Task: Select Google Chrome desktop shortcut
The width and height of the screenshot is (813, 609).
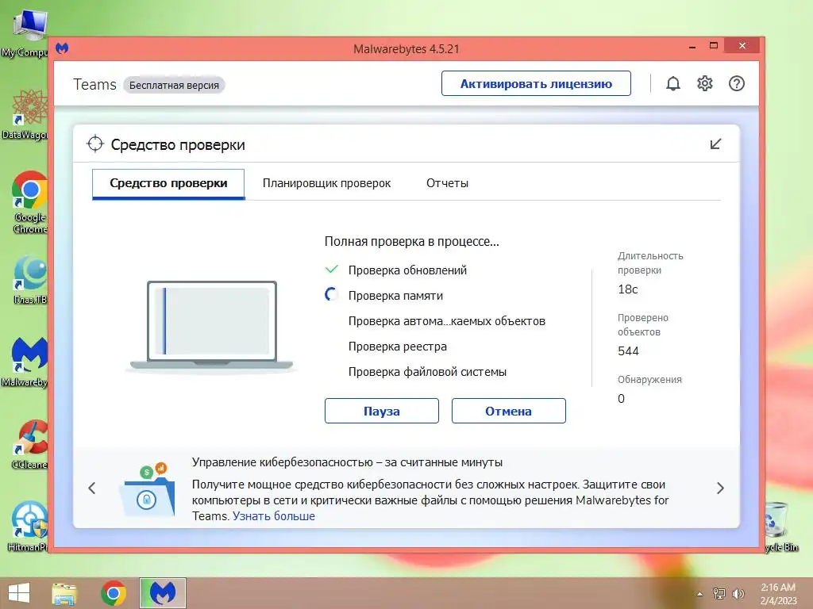Action: (29, 202)
